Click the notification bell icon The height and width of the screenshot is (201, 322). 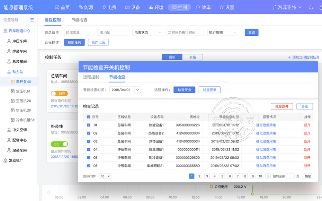point(311,7)
